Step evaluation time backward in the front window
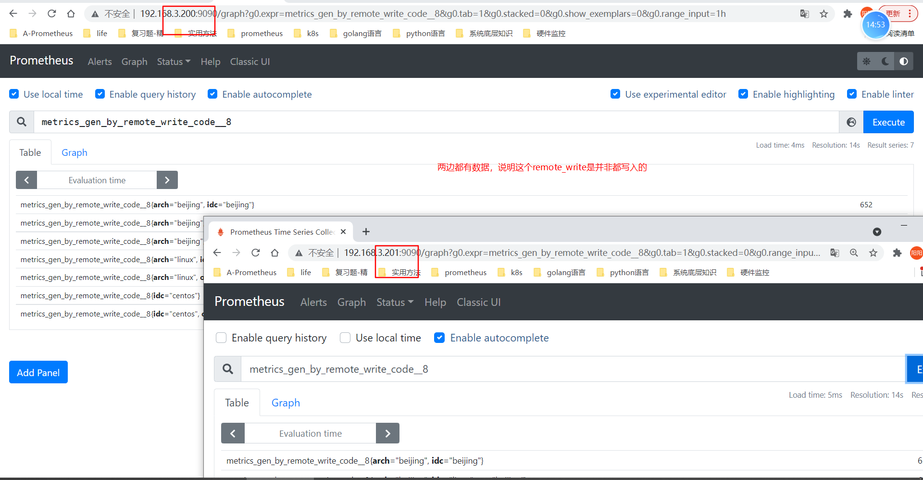The image size is (923, 480). click(x=233, y=433)
